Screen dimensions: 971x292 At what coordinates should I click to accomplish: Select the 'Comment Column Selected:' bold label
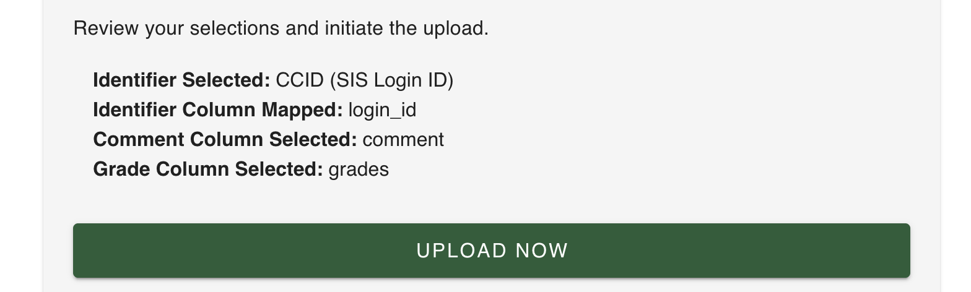pos(225,139)
